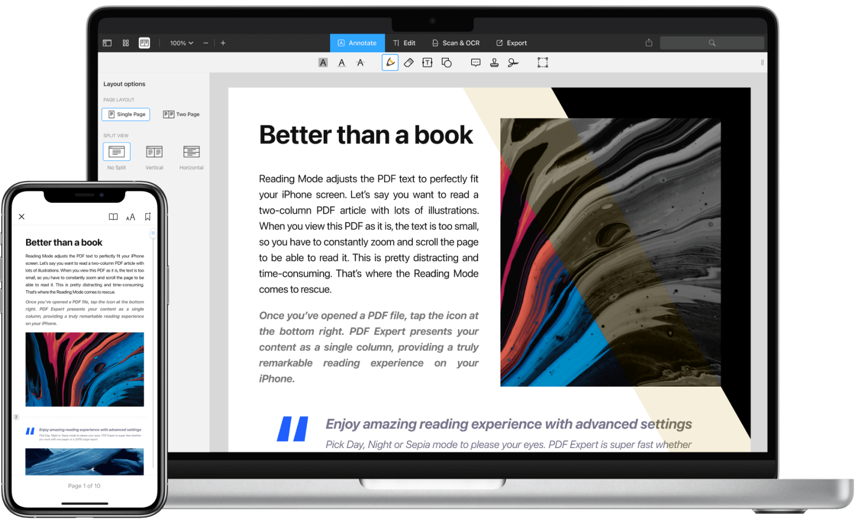The height and width of the screenshot is (522, 865).
Task: Select the pen drawing tool
Action: point(390,63)
